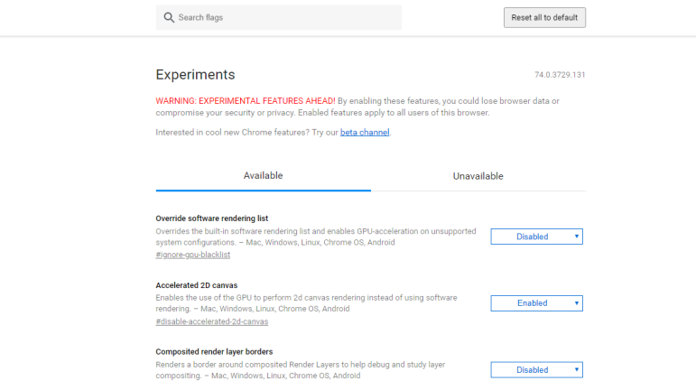Select the Experiments heading text

coord(195,75)
